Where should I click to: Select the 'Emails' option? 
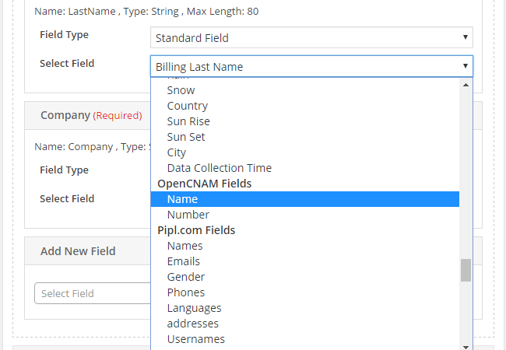click(x=184, y=261)
